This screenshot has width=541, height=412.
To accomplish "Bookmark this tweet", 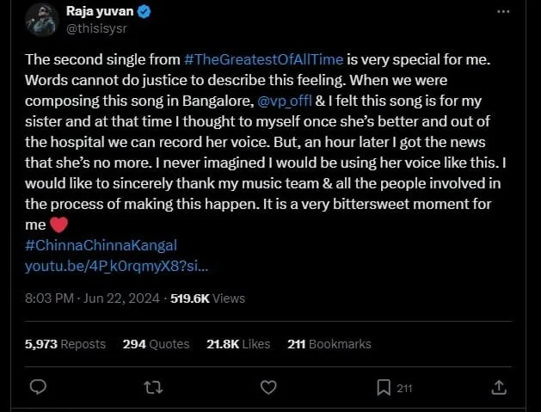I will 384,388.
